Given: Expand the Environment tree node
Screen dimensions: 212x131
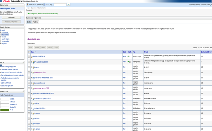Looking at the screenshot, I should pos(1,32).
